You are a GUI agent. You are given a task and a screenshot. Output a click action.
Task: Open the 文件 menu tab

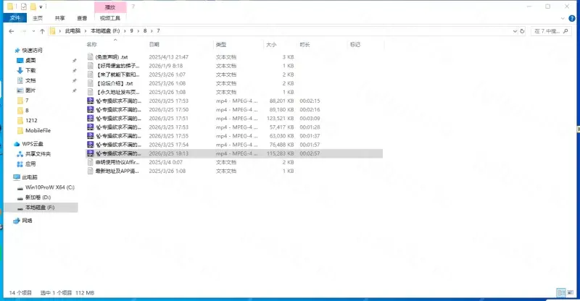click(x=15, y=18)
